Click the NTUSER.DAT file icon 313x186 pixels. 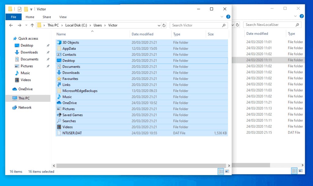tap(59, 133)
